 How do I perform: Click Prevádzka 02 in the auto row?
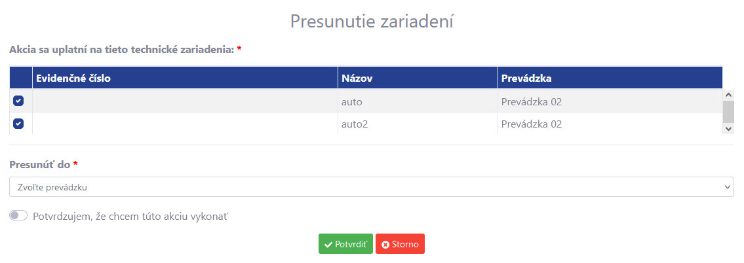pos(532,101)
